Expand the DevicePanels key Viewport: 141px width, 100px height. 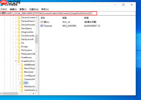[x=16, y=25]
